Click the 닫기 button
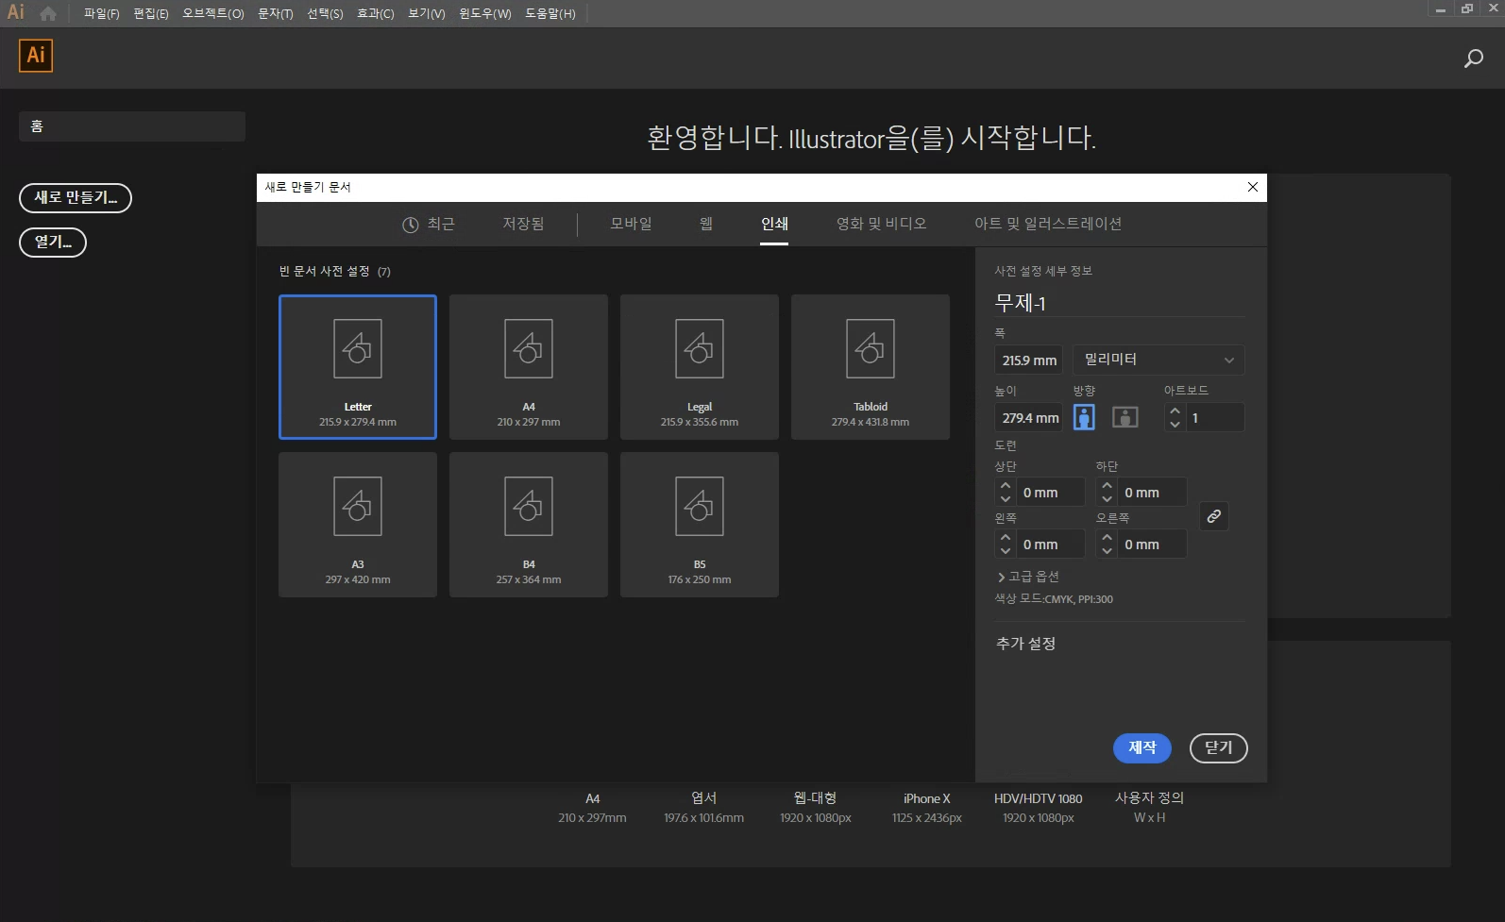The width and height of the screenshot is (1505, 922). click(1219, 747)
